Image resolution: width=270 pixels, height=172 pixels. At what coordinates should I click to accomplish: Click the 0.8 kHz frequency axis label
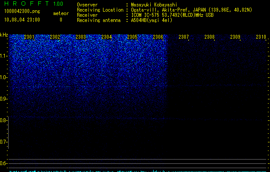point(3,120)
